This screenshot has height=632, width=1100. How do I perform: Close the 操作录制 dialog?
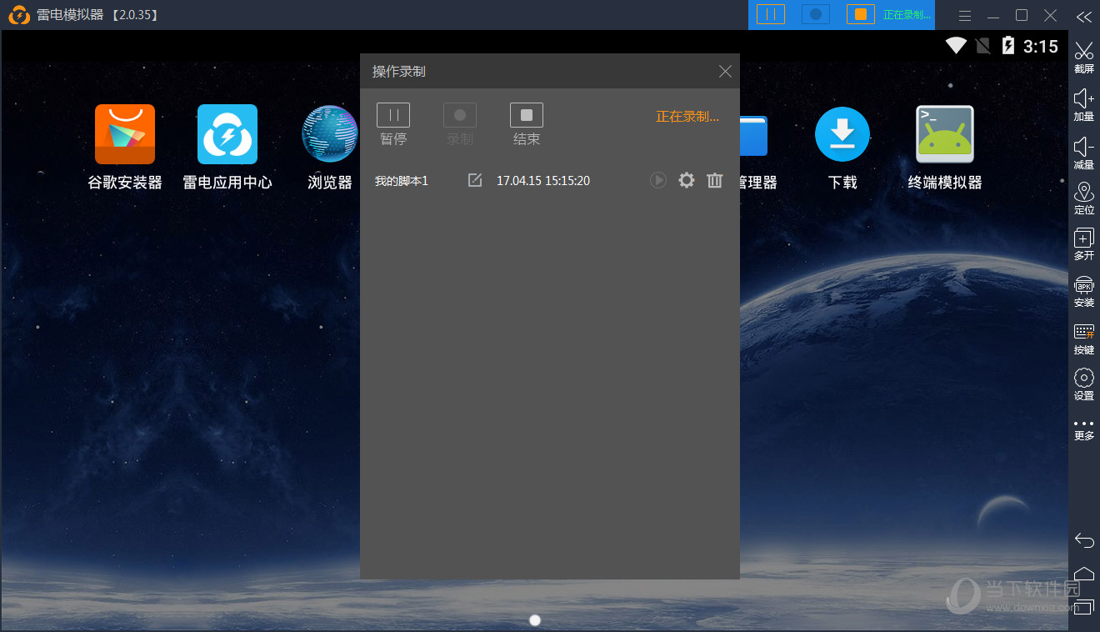click(x=725, y=72)
